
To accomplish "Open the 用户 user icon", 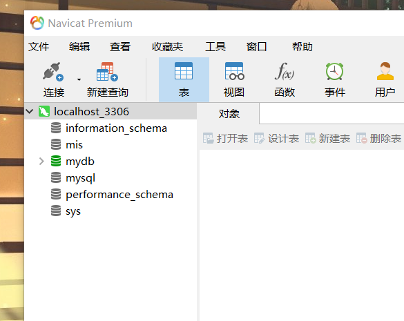I will [385, 71].
